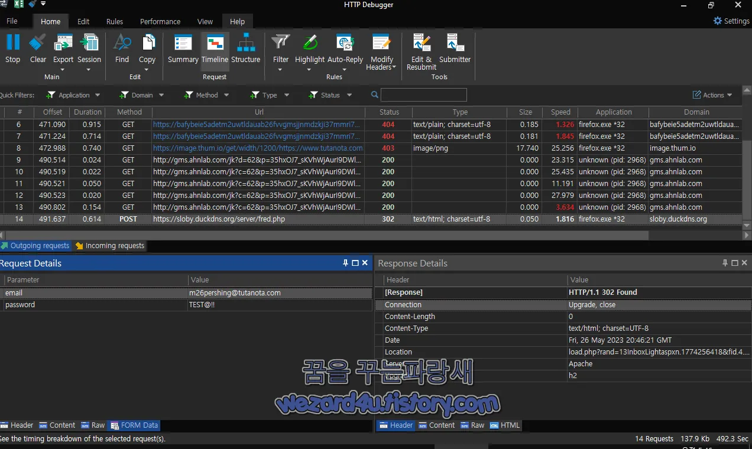Viewport: 752px width, 449px height.
Task: Open the request Header tab
Action: [x=17, y=425]
